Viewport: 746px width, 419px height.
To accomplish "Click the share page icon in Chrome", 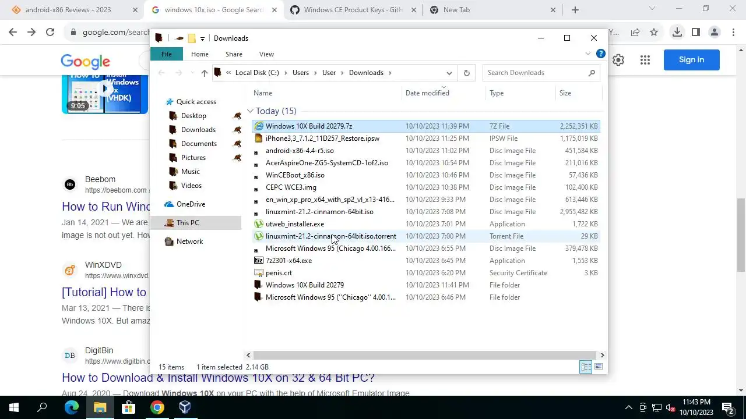I will 635,33.
